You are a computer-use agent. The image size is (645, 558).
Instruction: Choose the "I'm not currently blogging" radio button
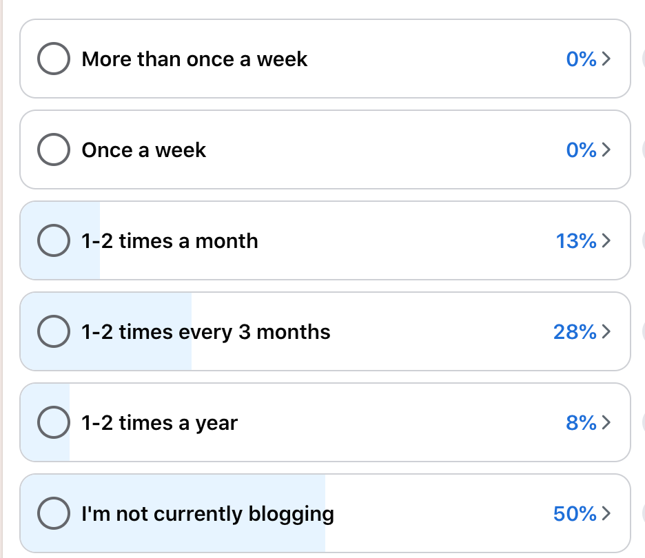(53, 514)
